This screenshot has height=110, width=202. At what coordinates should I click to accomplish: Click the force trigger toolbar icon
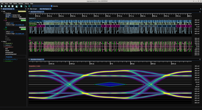[9, 6]
